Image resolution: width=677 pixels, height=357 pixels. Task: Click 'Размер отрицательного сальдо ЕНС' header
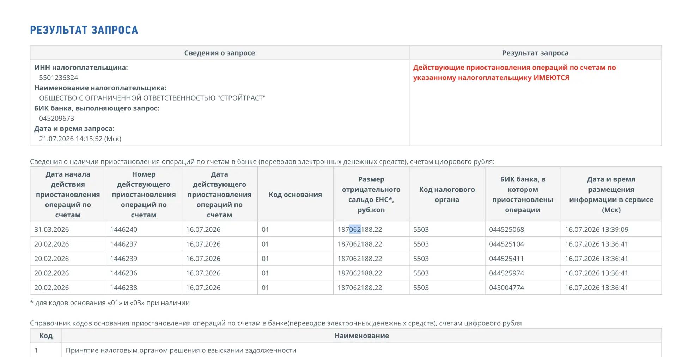pyautogui.click(x=371, y=195)
